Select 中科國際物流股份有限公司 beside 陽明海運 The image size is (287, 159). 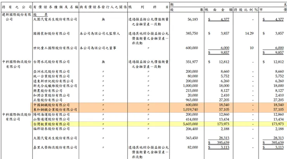16,117
